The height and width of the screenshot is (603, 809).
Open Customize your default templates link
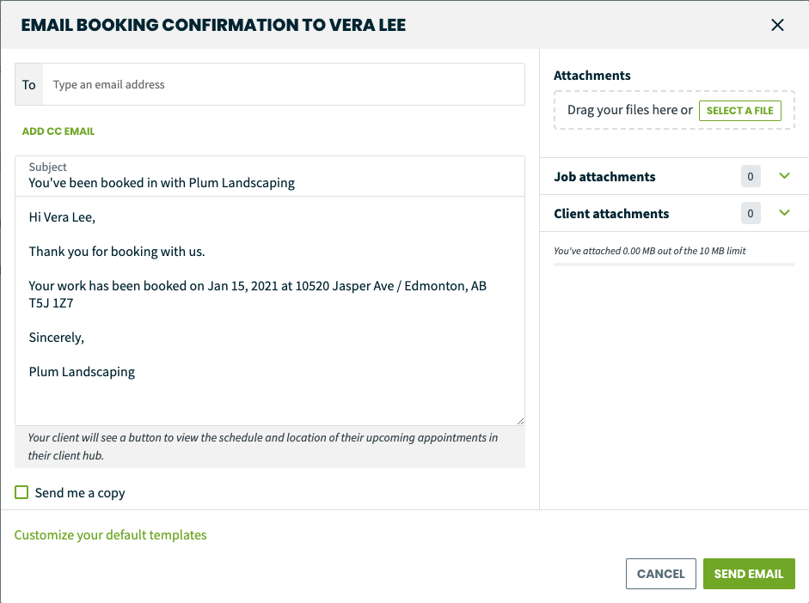point(110,535)
